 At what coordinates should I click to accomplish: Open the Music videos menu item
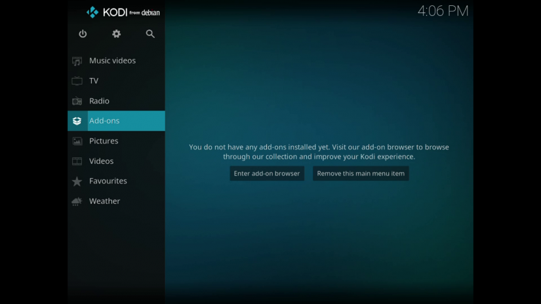[x=116, y=61]
